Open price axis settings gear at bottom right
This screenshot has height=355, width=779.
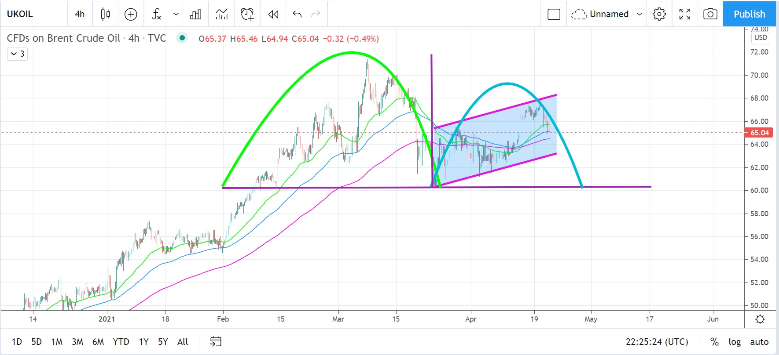[760, 319]
